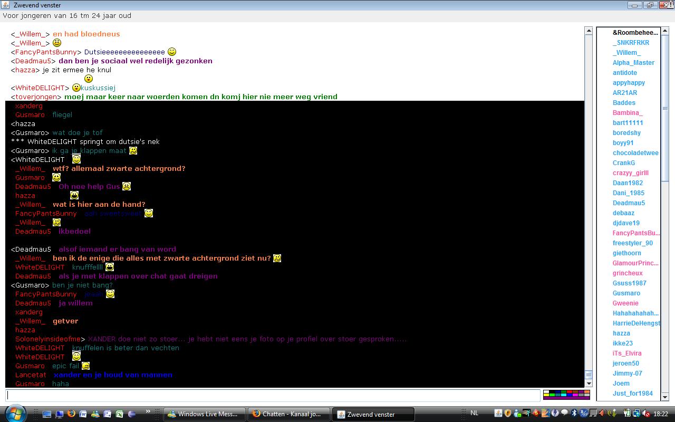Image resolution: width=675 pixels, height=422 pixels.
Task: Launch Microsoft Word from quick launch
Action: [x=83, y=414]
